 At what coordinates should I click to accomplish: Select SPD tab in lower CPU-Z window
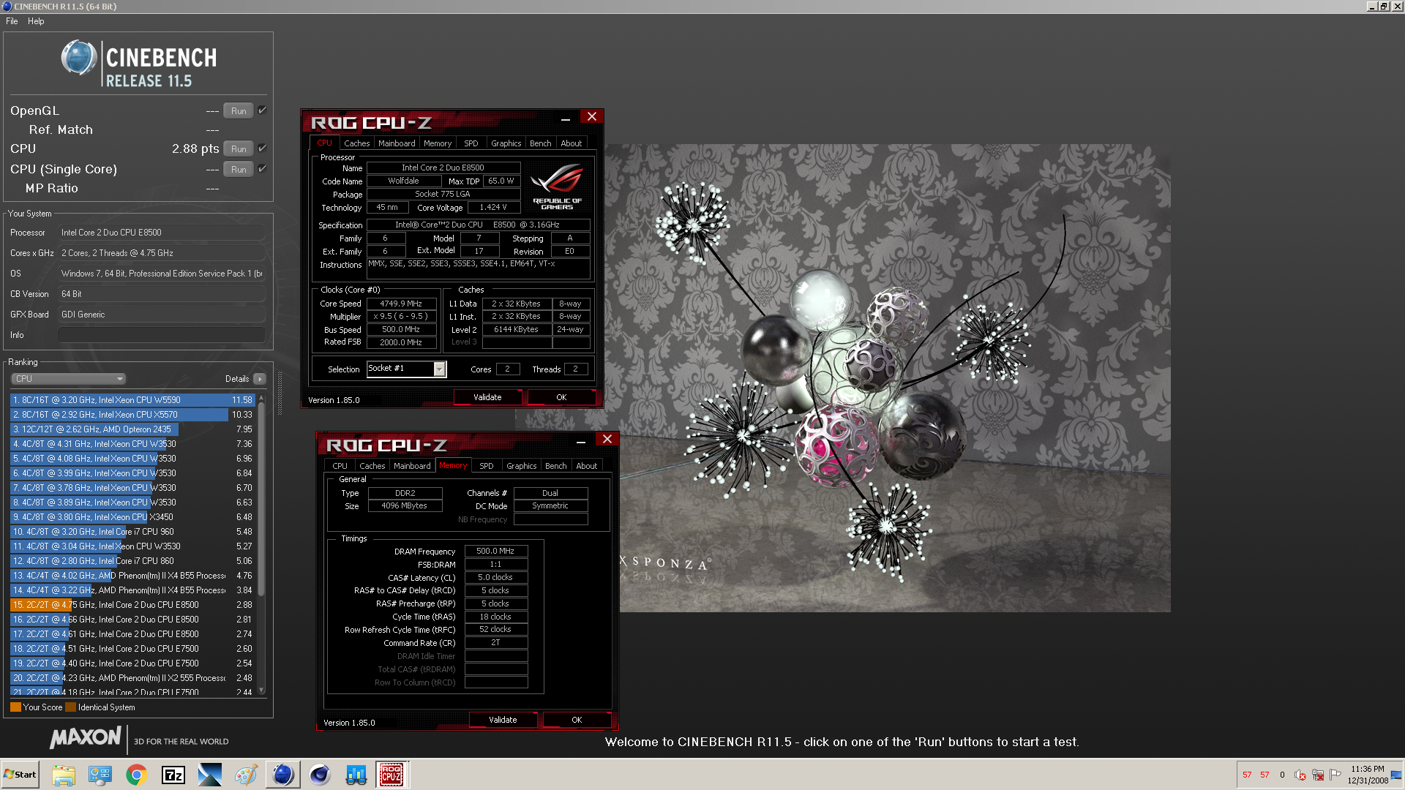tap(487, 466)
